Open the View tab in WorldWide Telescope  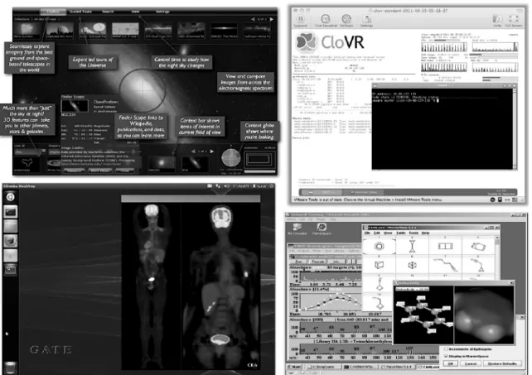[135, 12]
